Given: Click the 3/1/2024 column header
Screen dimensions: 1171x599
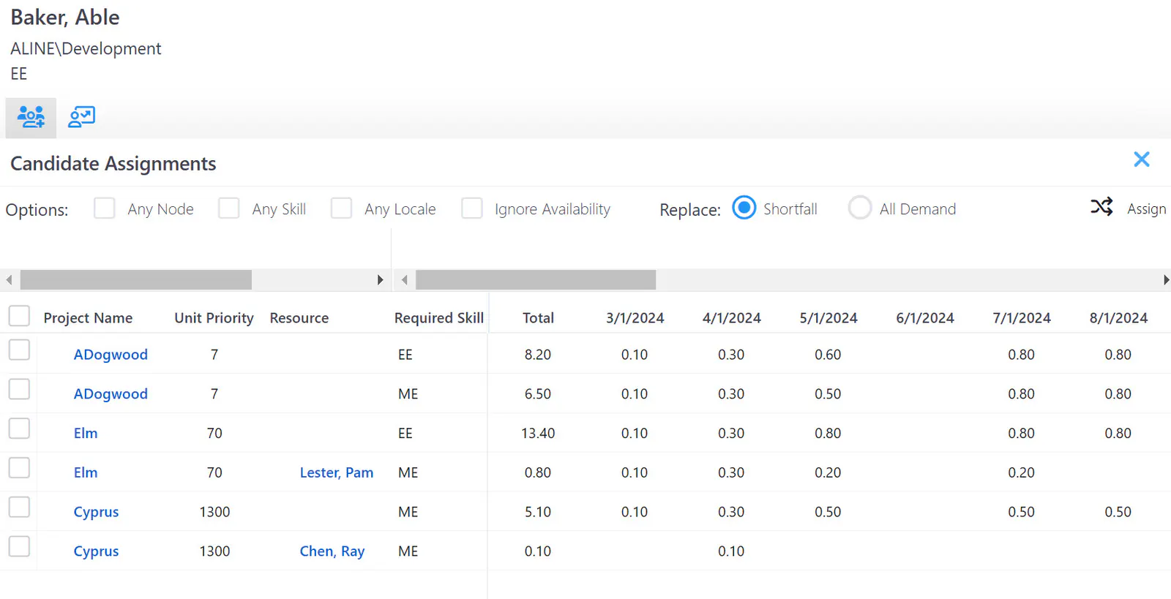Looking at the screenshot, I should [x=635, y=318].
